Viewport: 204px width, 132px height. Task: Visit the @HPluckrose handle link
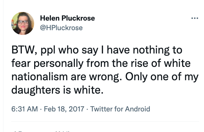click(x=61, y=28)
